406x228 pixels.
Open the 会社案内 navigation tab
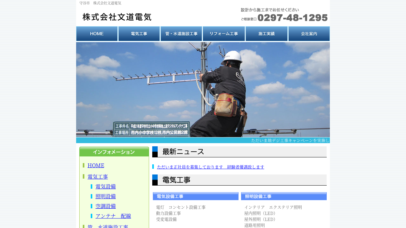click(x=309, y=34)
